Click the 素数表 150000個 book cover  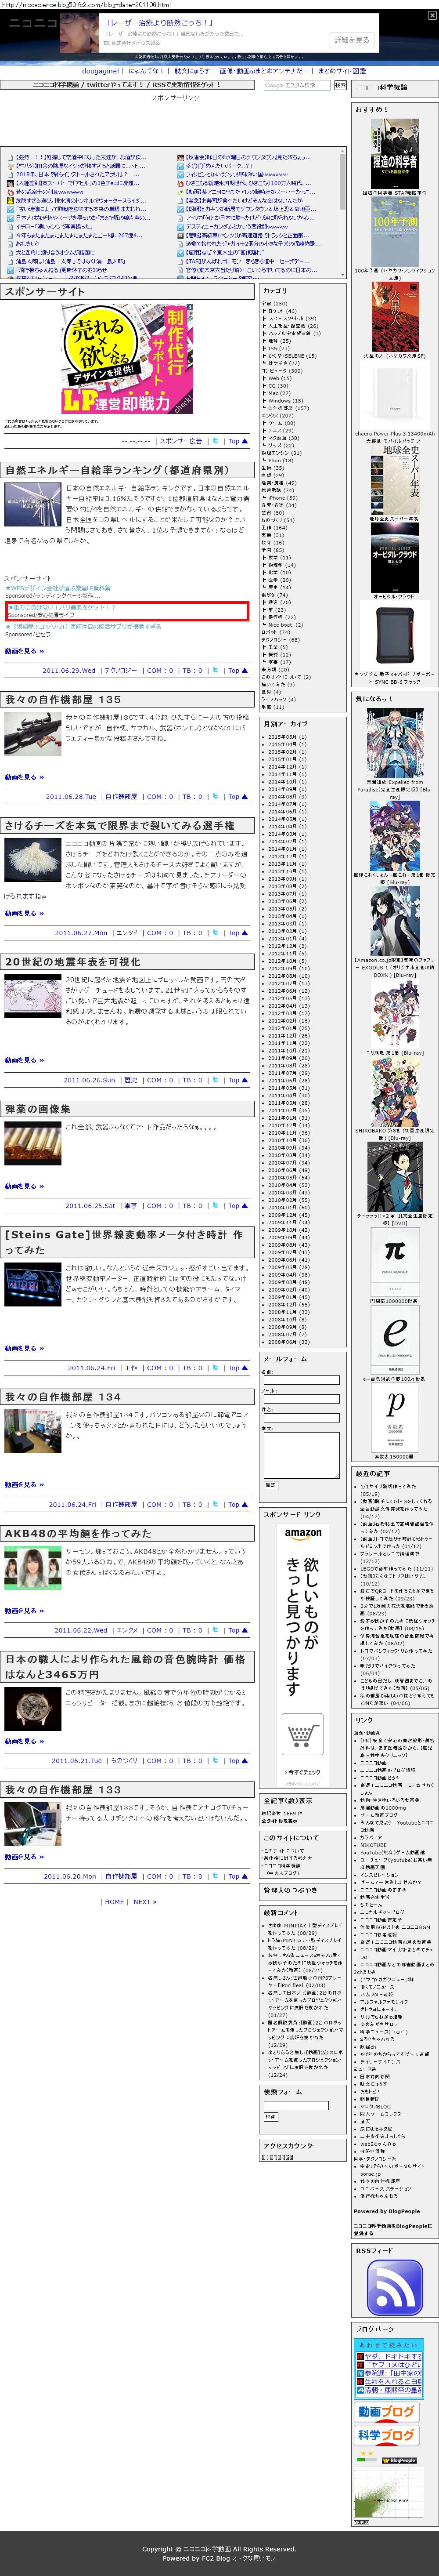[395, 1418]
